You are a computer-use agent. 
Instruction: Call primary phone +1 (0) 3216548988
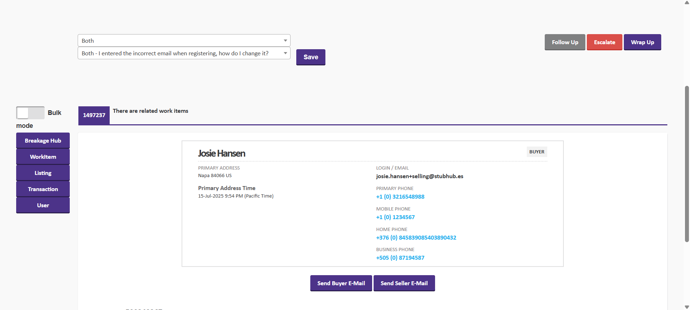coord(400,196)
